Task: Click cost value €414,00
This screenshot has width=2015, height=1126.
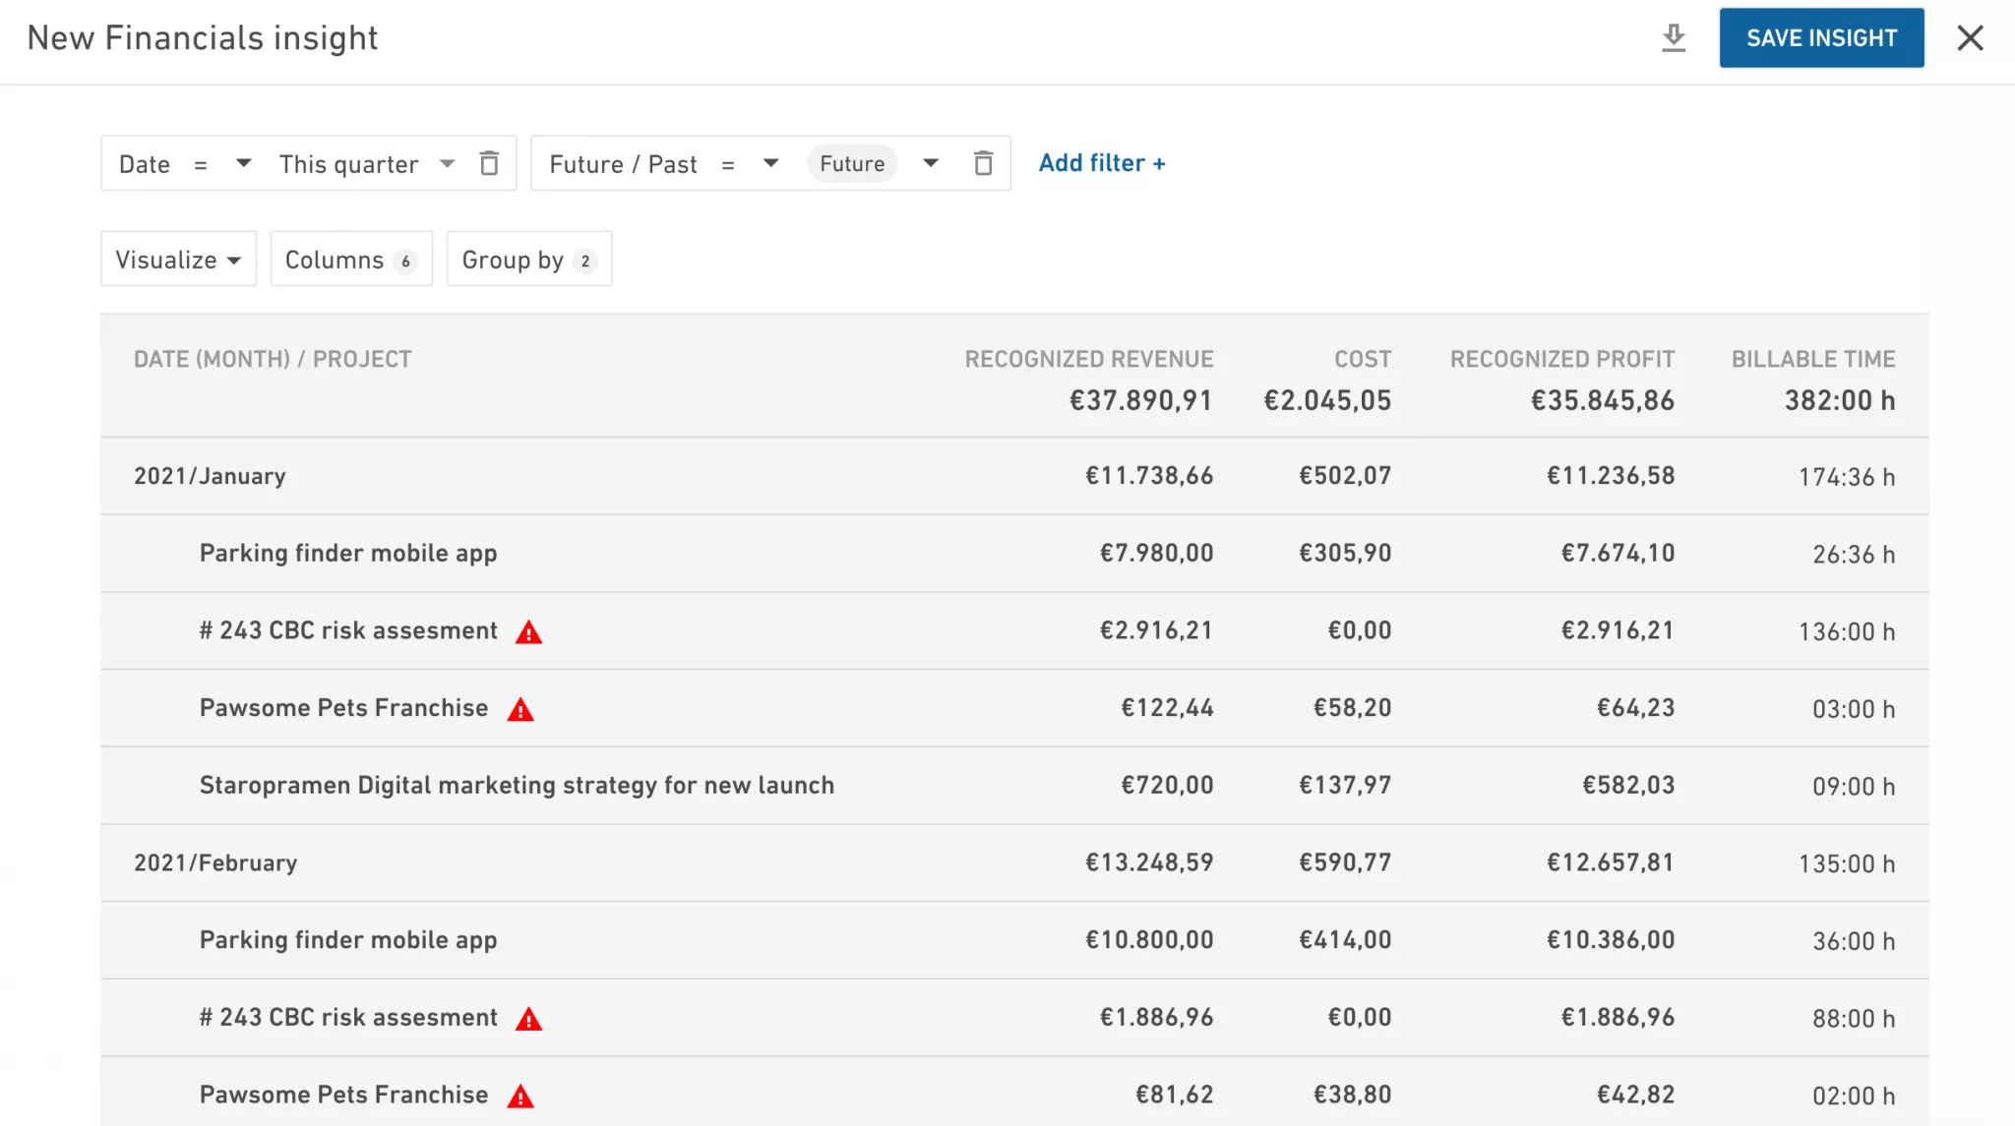Action: [1345, 940]
